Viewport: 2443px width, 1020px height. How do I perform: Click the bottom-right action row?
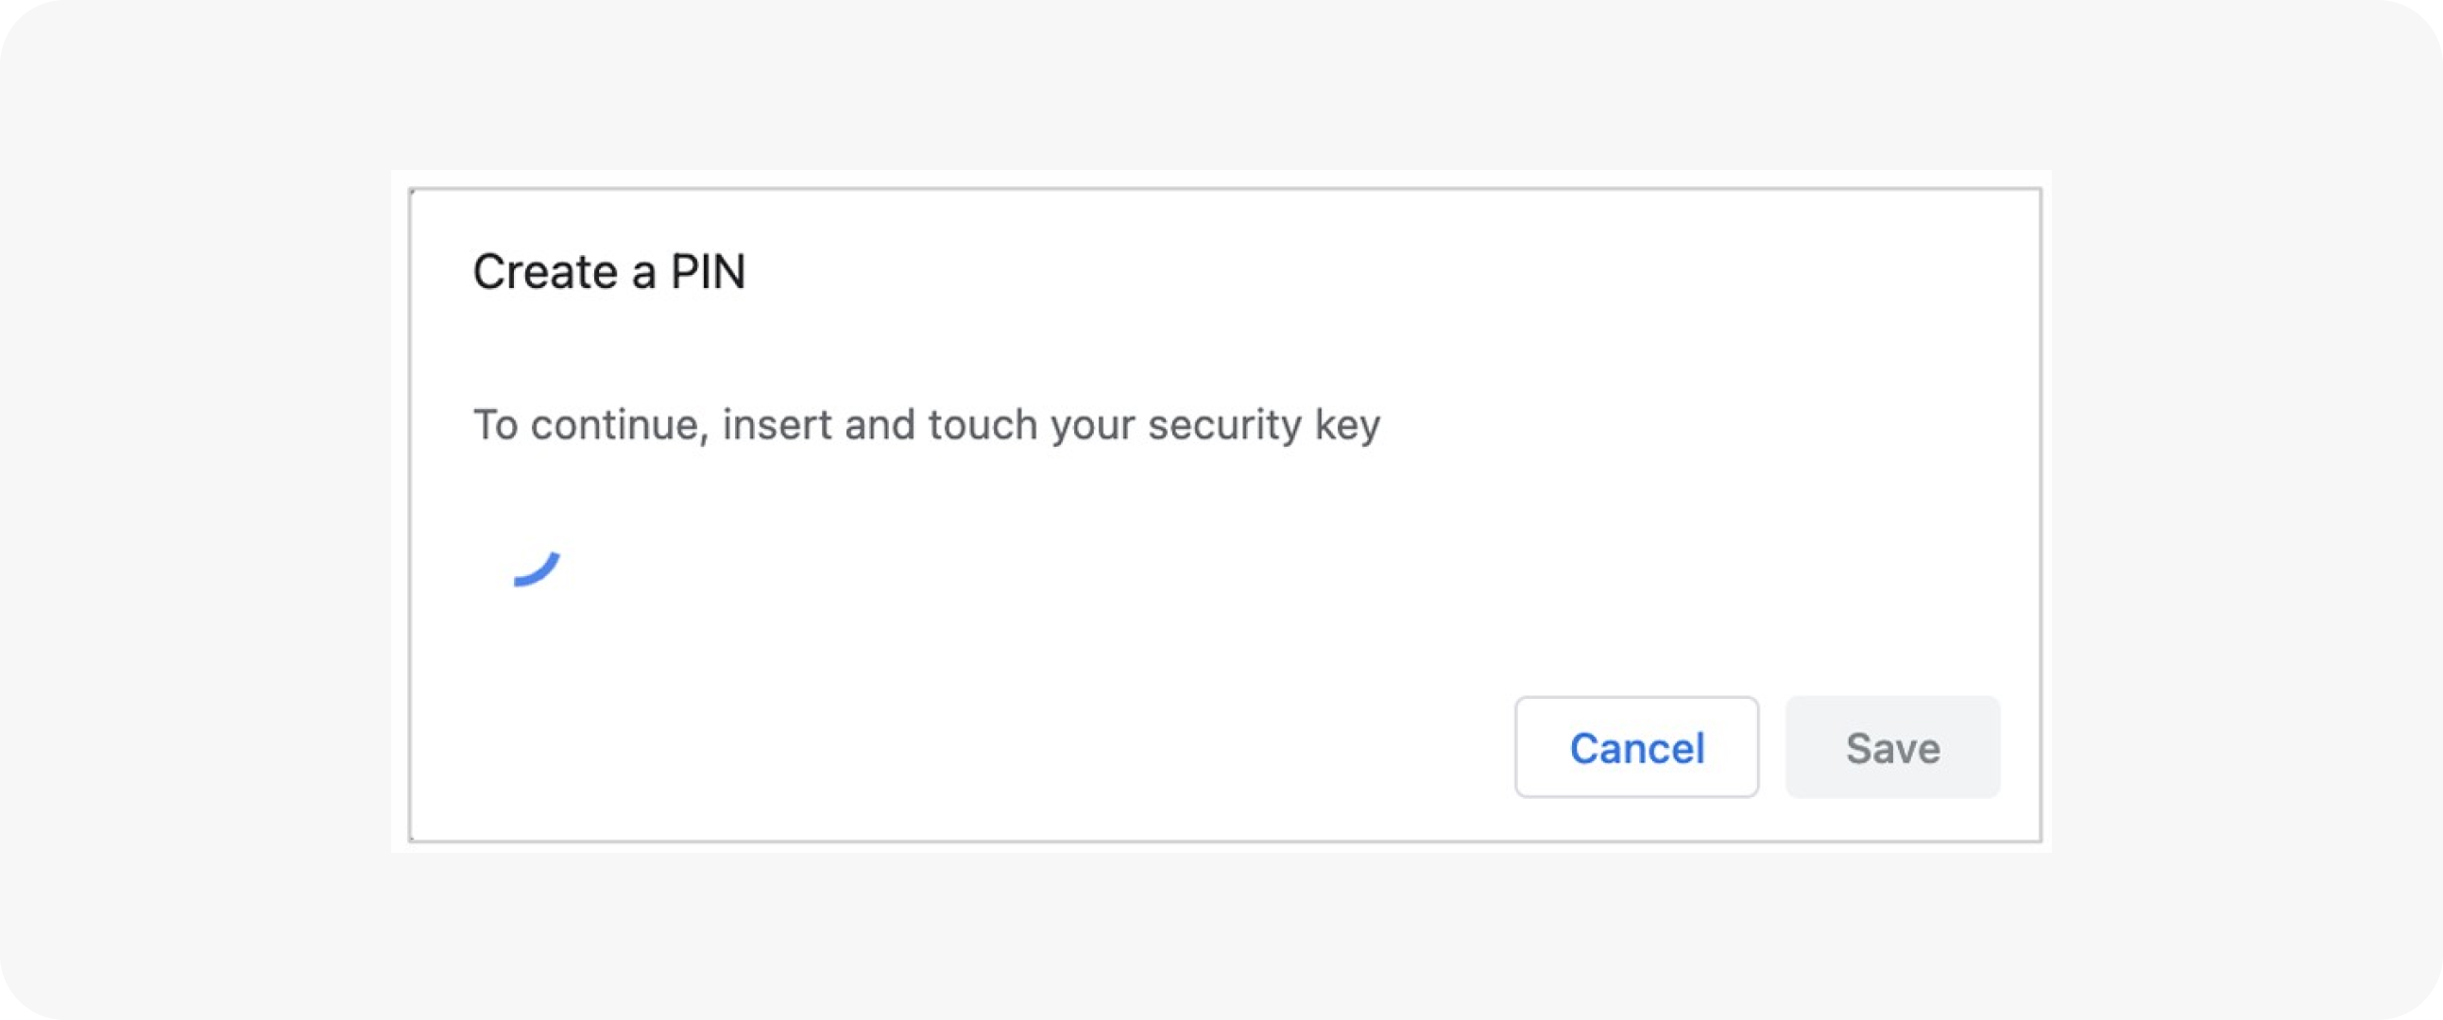(x=1764, y=747)
